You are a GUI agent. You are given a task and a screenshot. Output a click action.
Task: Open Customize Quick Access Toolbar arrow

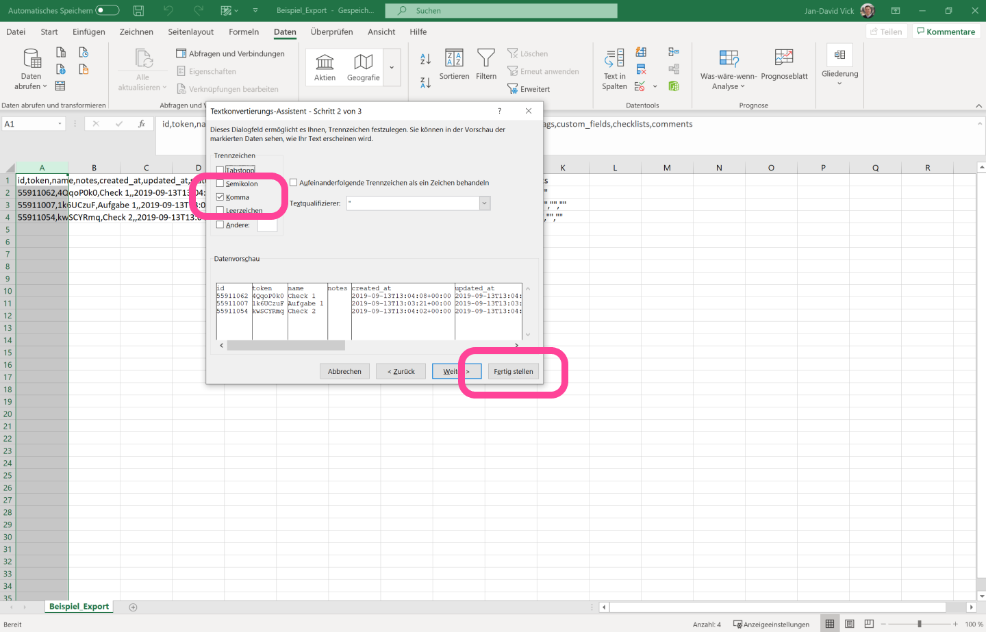[x=255, y=10]
